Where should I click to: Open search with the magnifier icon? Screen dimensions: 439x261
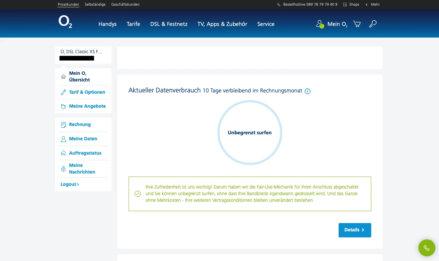tap(373, 24)
